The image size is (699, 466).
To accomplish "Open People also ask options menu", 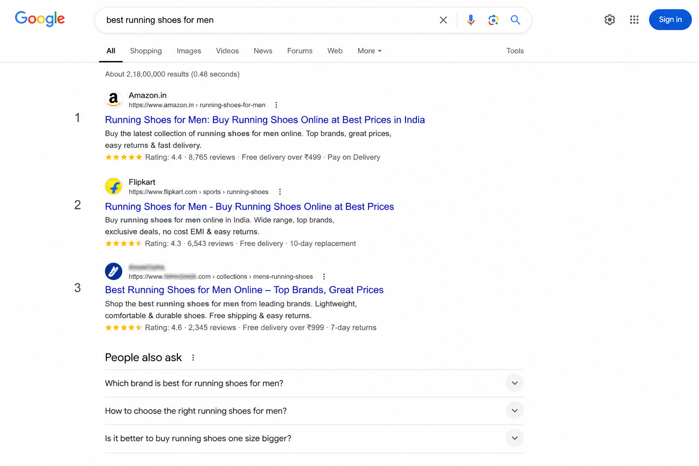I will 193,358.
